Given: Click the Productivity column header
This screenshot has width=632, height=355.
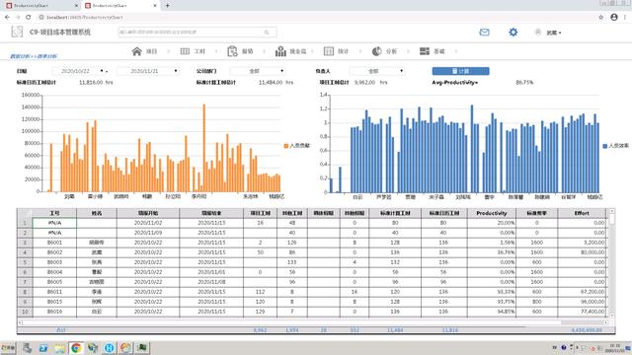Looking at the screenshot, I should point(492,213).
